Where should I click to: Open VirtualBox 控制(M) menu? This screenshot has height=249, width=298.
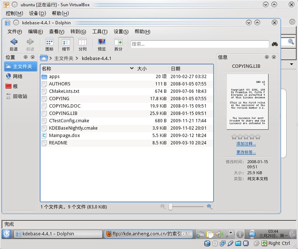coord(14,13)
